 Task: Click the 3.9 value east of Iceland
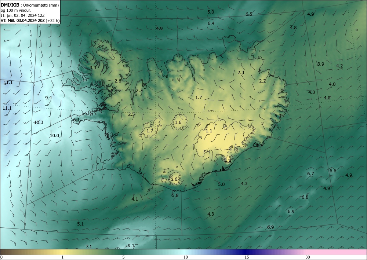[x=321, y=64]
